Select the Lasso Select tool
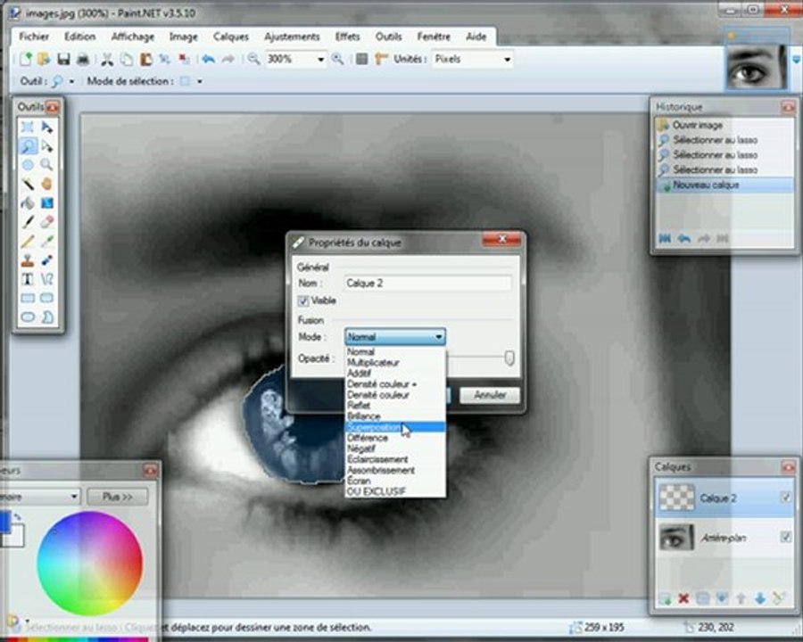Screen dimensions: 803x642 (x=28, y=146)
